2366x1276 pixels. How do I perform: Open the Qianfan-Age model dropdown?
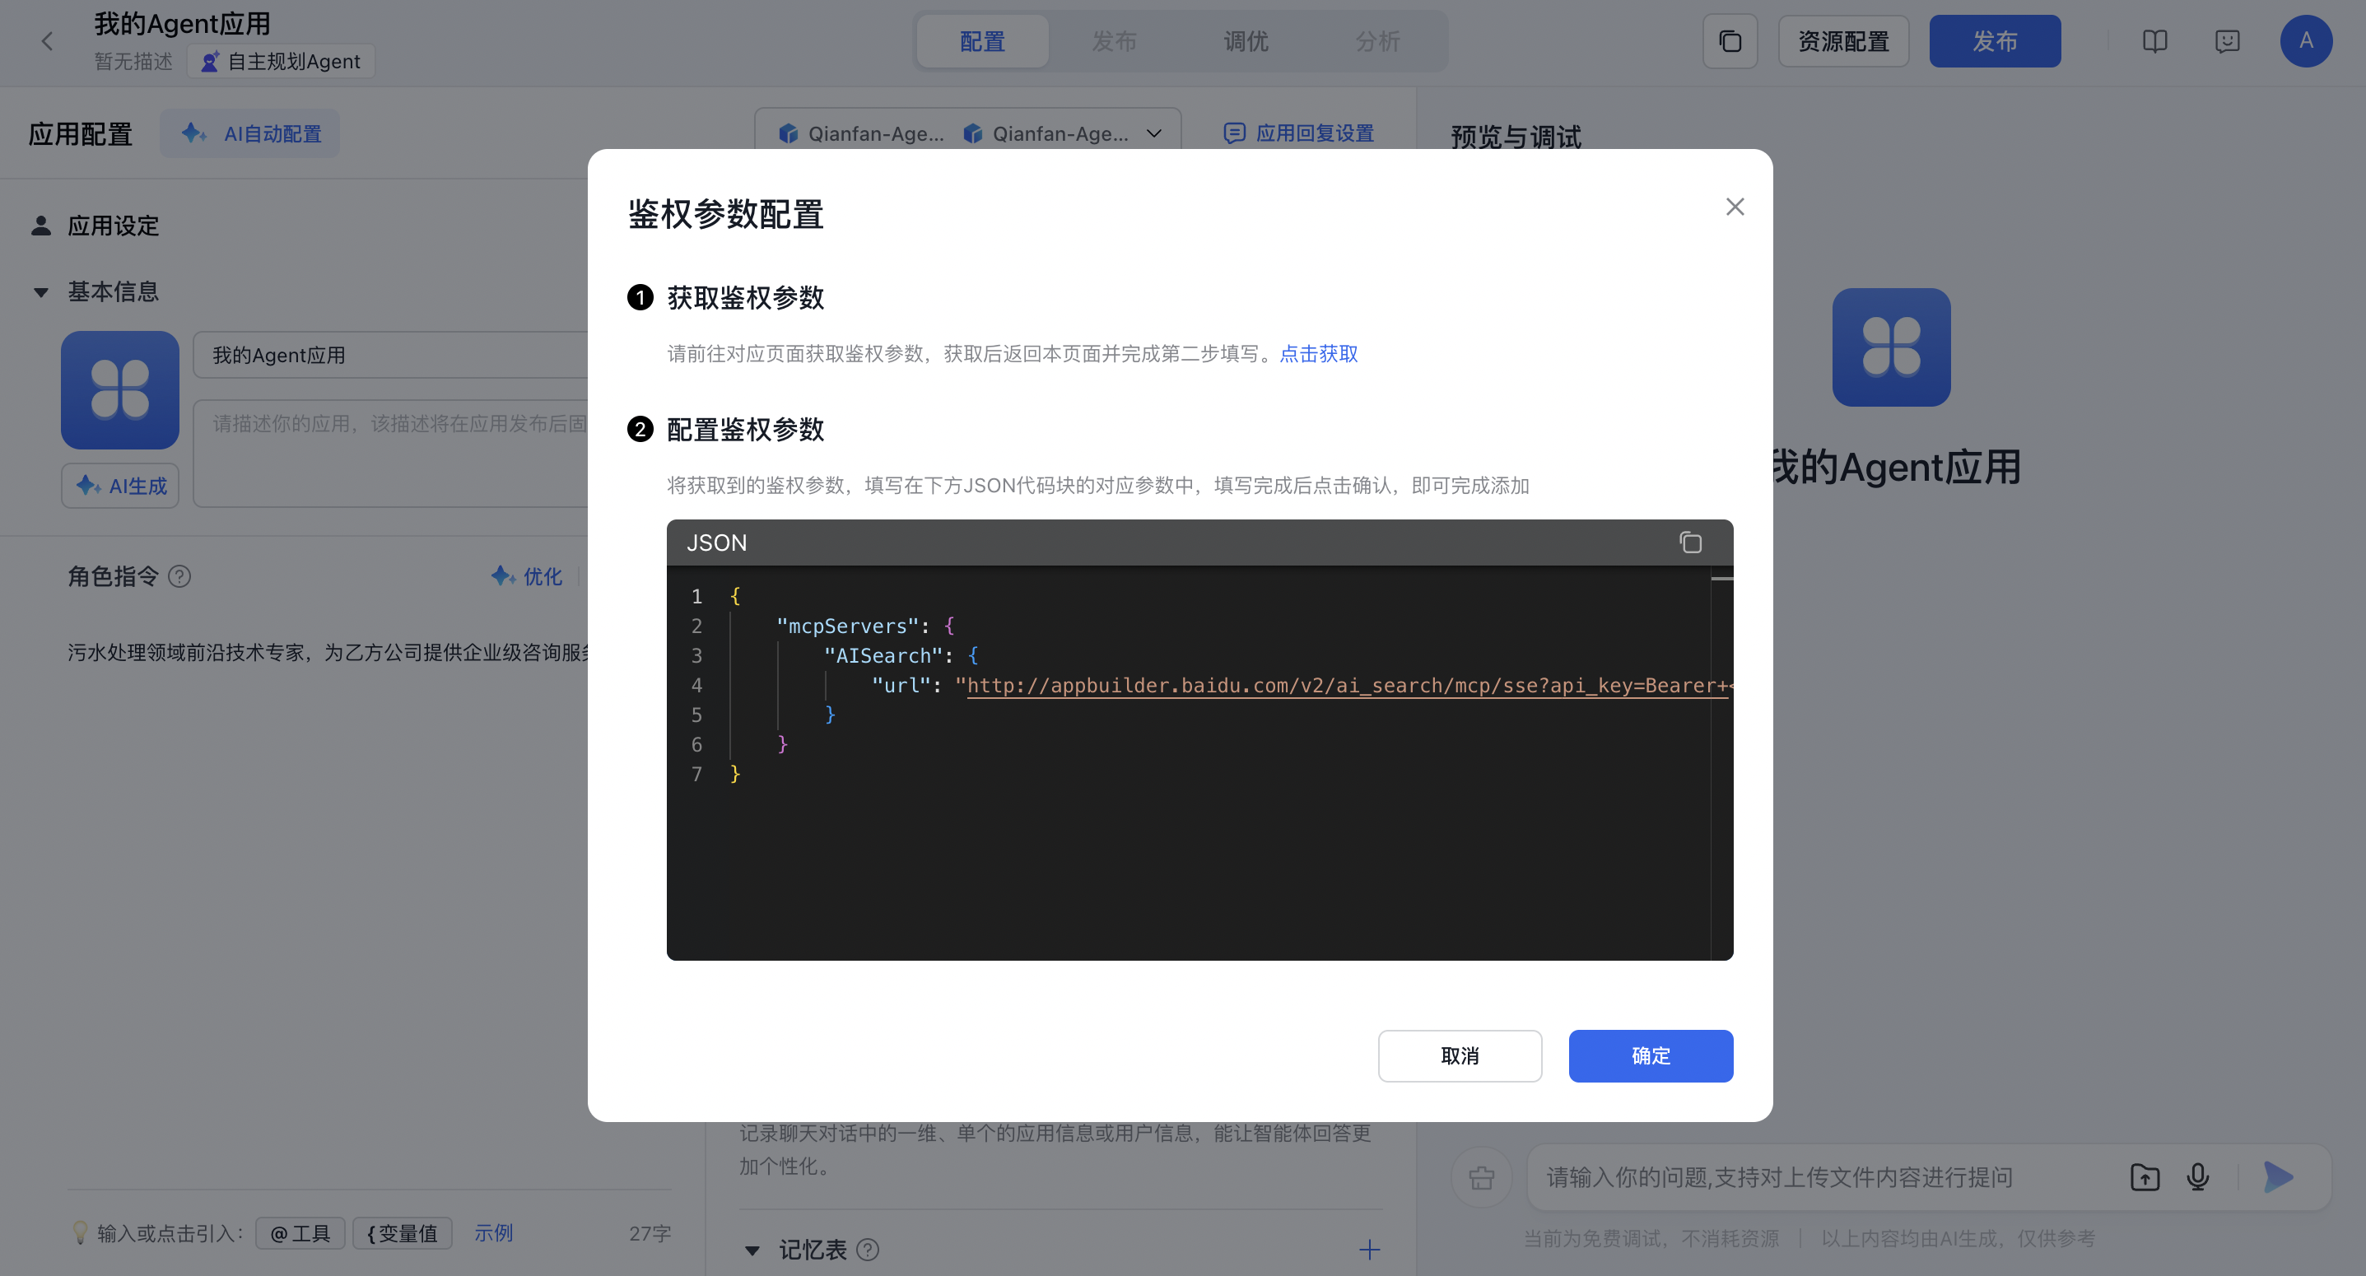968,133
